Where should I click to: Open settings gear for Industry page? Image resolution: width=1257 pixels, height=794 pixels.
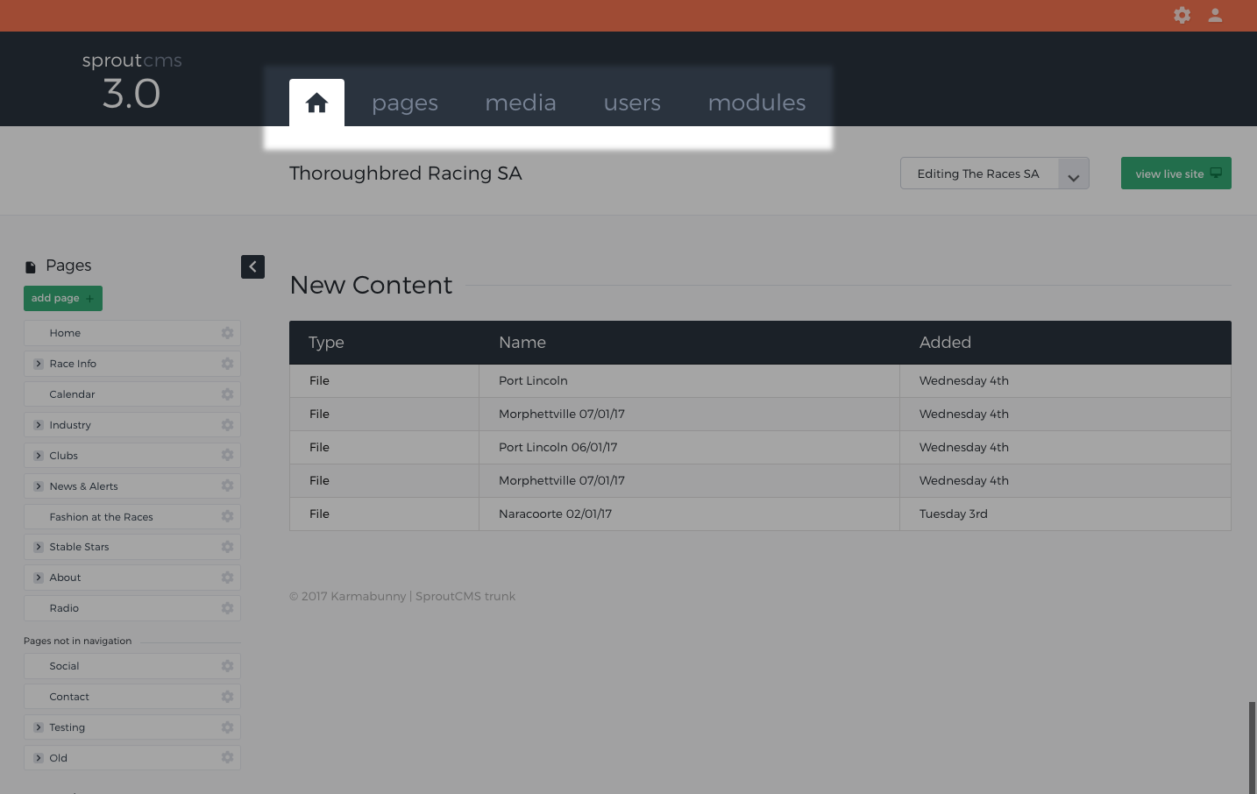[227, 425]
